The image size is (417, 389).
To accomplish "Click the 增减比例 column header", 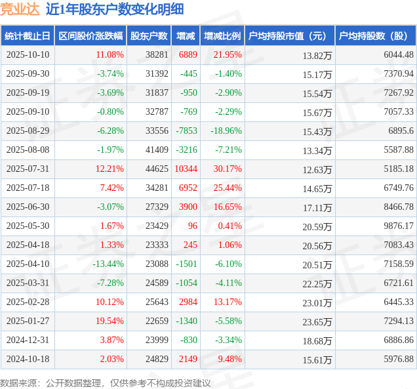I will [222, 35].
